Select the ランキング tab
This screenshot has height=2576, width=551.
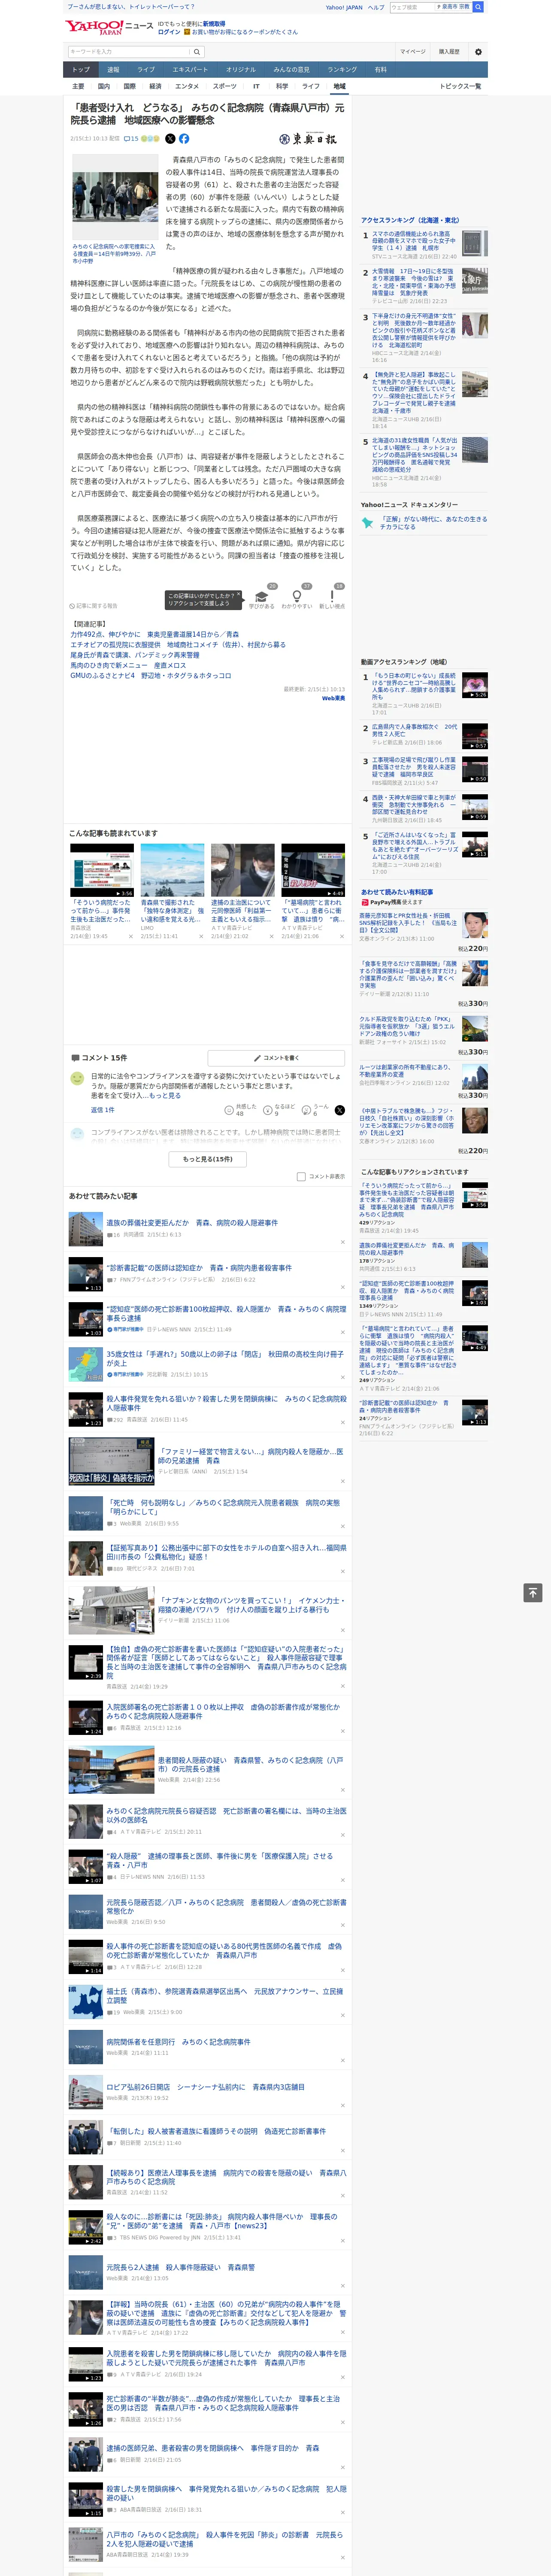point(342,70)
